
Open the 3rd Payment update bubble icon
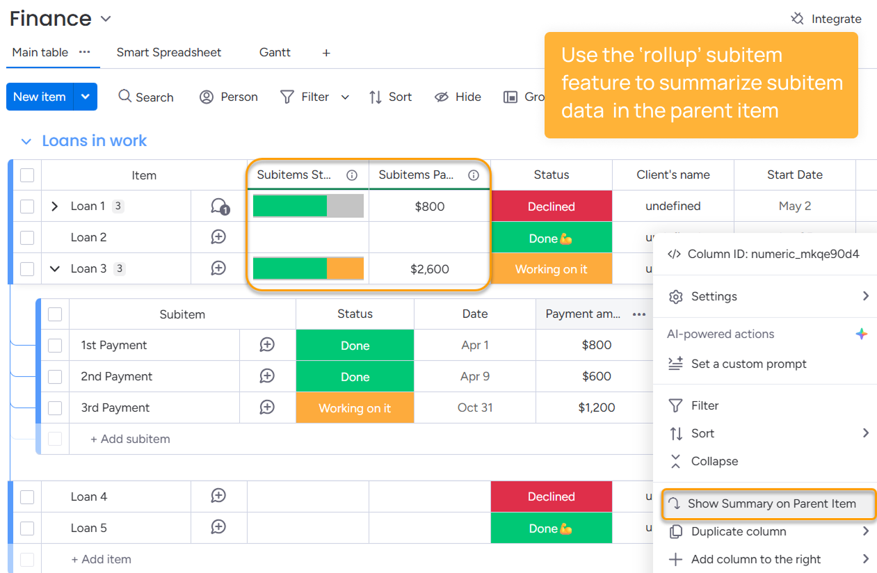click(x=267, y=407)
